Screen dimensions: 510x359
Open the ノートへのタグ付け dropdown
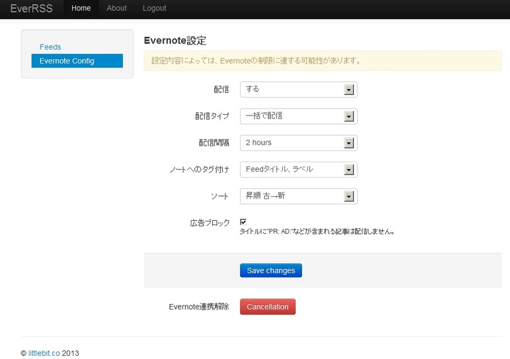pos(299,169)
